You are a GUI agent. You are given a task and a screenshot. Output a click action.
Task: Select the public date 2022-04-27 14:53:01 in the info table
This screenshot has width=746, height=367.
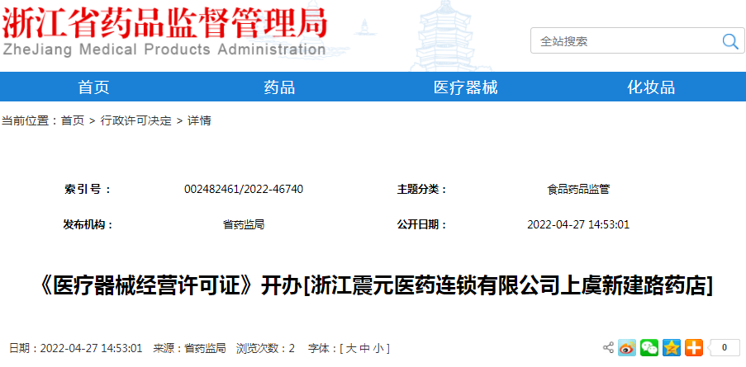click(578, 224)
